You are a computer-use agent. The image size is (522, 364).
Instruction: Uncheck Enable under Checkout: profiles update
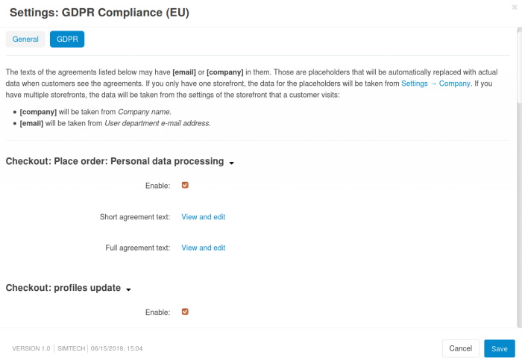[185, 312]
